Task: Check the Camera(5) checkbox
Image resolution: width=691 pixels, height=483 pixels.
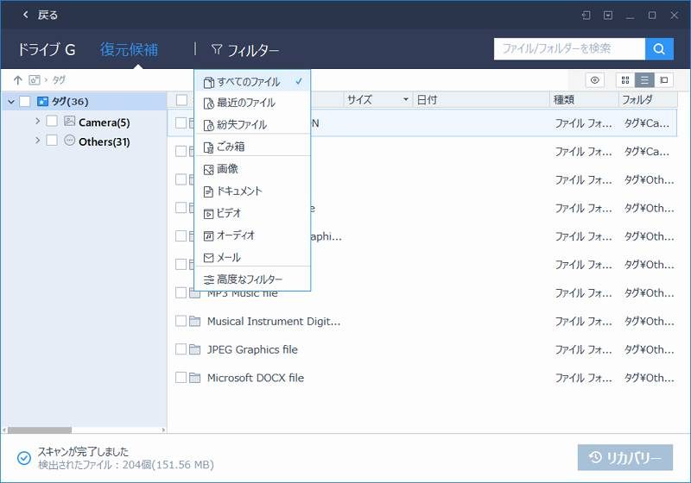Action: coord(52,122)
